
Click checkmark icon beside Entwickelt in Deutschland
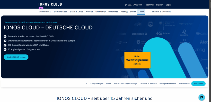point(5,41)
